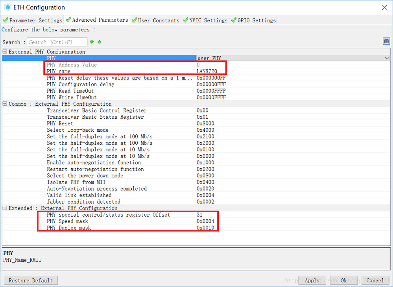Select full-duplex mode at 10 Mb/s row

click(196, 149)
